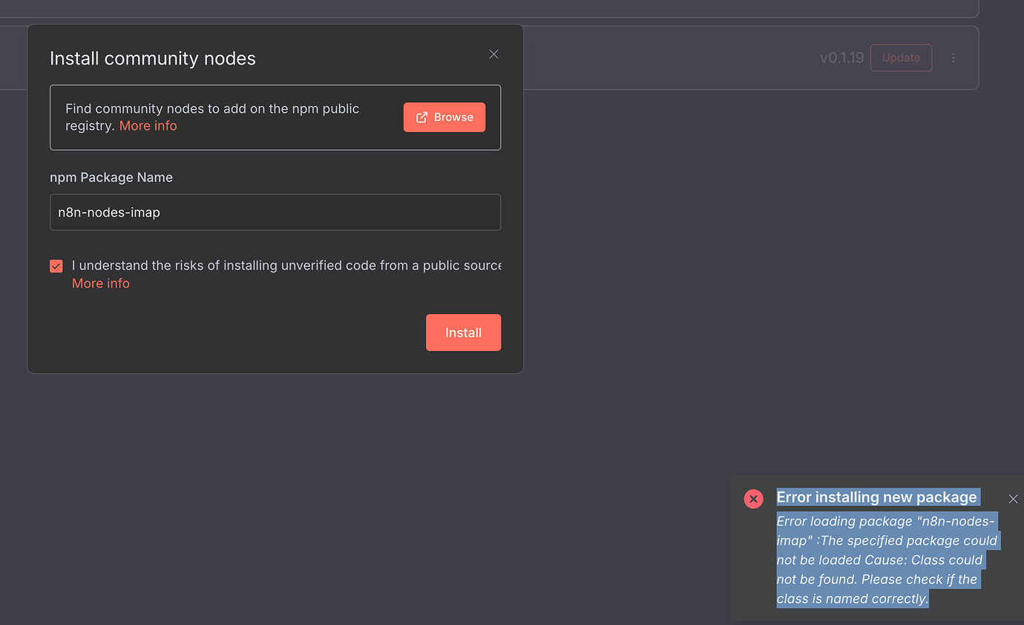This screenshot has width=1024, height=625.
Task: Open "More info" about installing unverified code
Action: (100, 283)
